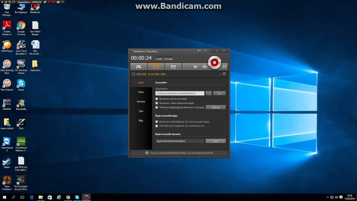This screenshot has height=201, width=357.
Task: Open Steam desktop icon
Action: pos(7,162)
